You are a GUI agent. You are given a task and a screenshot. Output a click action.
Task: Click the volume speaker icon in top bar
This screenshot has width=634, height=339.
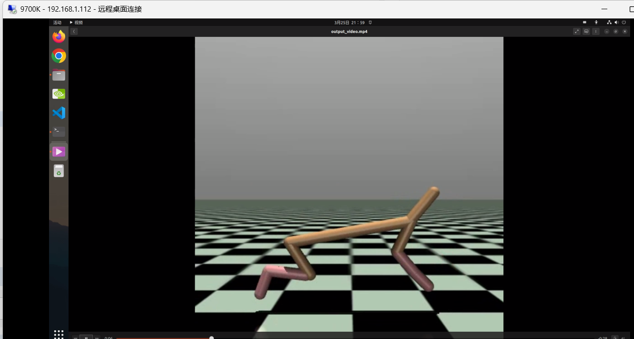point(617,22)
